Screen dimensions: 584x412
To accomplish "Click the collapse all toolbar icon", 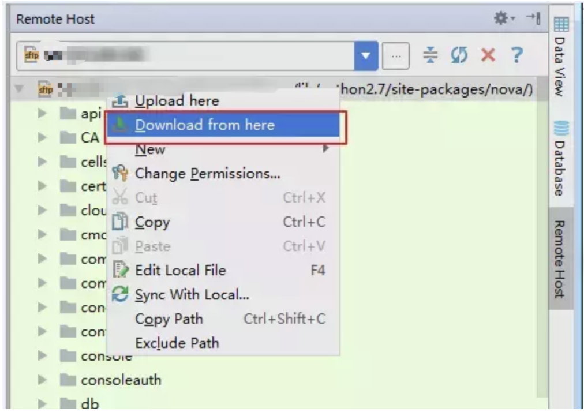I will [x=430, y=55].
